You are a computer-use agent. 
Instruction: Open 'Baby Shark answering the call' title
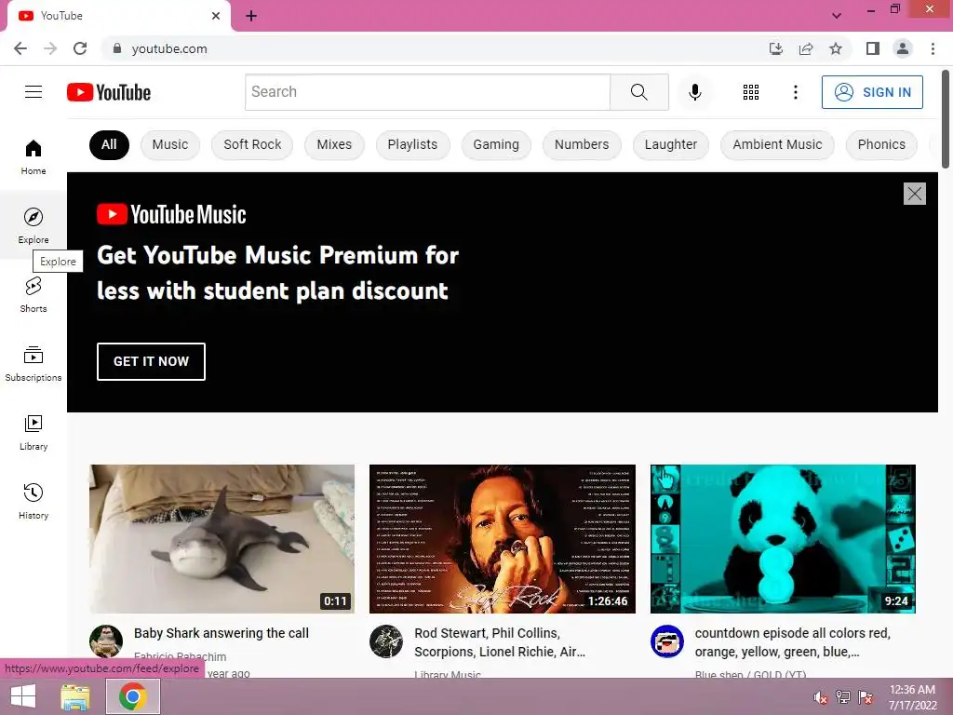click(221, 633)
